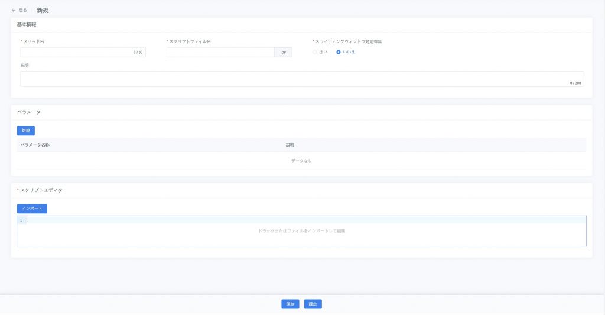The height and width of the screenshot is (315, 605).
Task: Select the はい radio button
Action: [315, 52]
